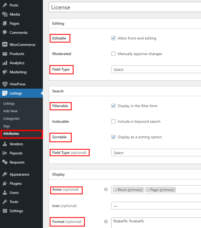Open the Media library sidebar icon

pyautogui.click(x=5, y=14)
